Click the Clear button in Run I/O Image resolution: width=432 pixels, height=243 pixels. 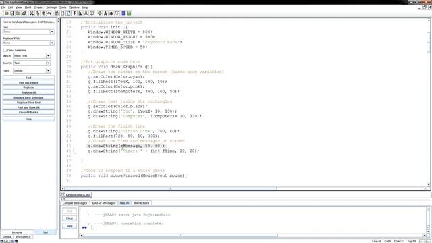[x=70, y=219]
